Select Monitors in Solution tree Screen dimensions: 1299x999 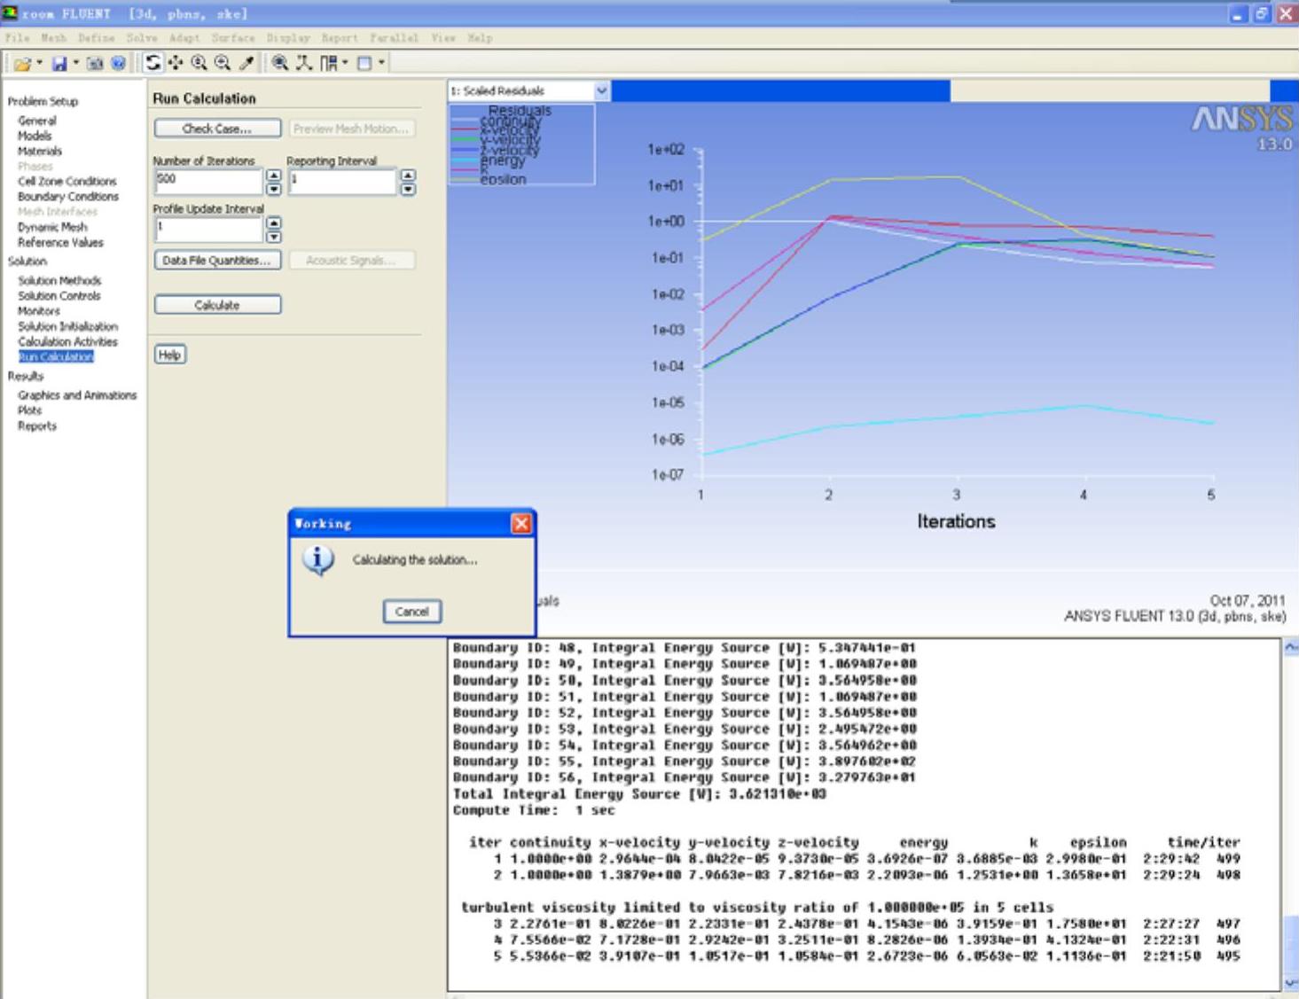pos(39,311)
